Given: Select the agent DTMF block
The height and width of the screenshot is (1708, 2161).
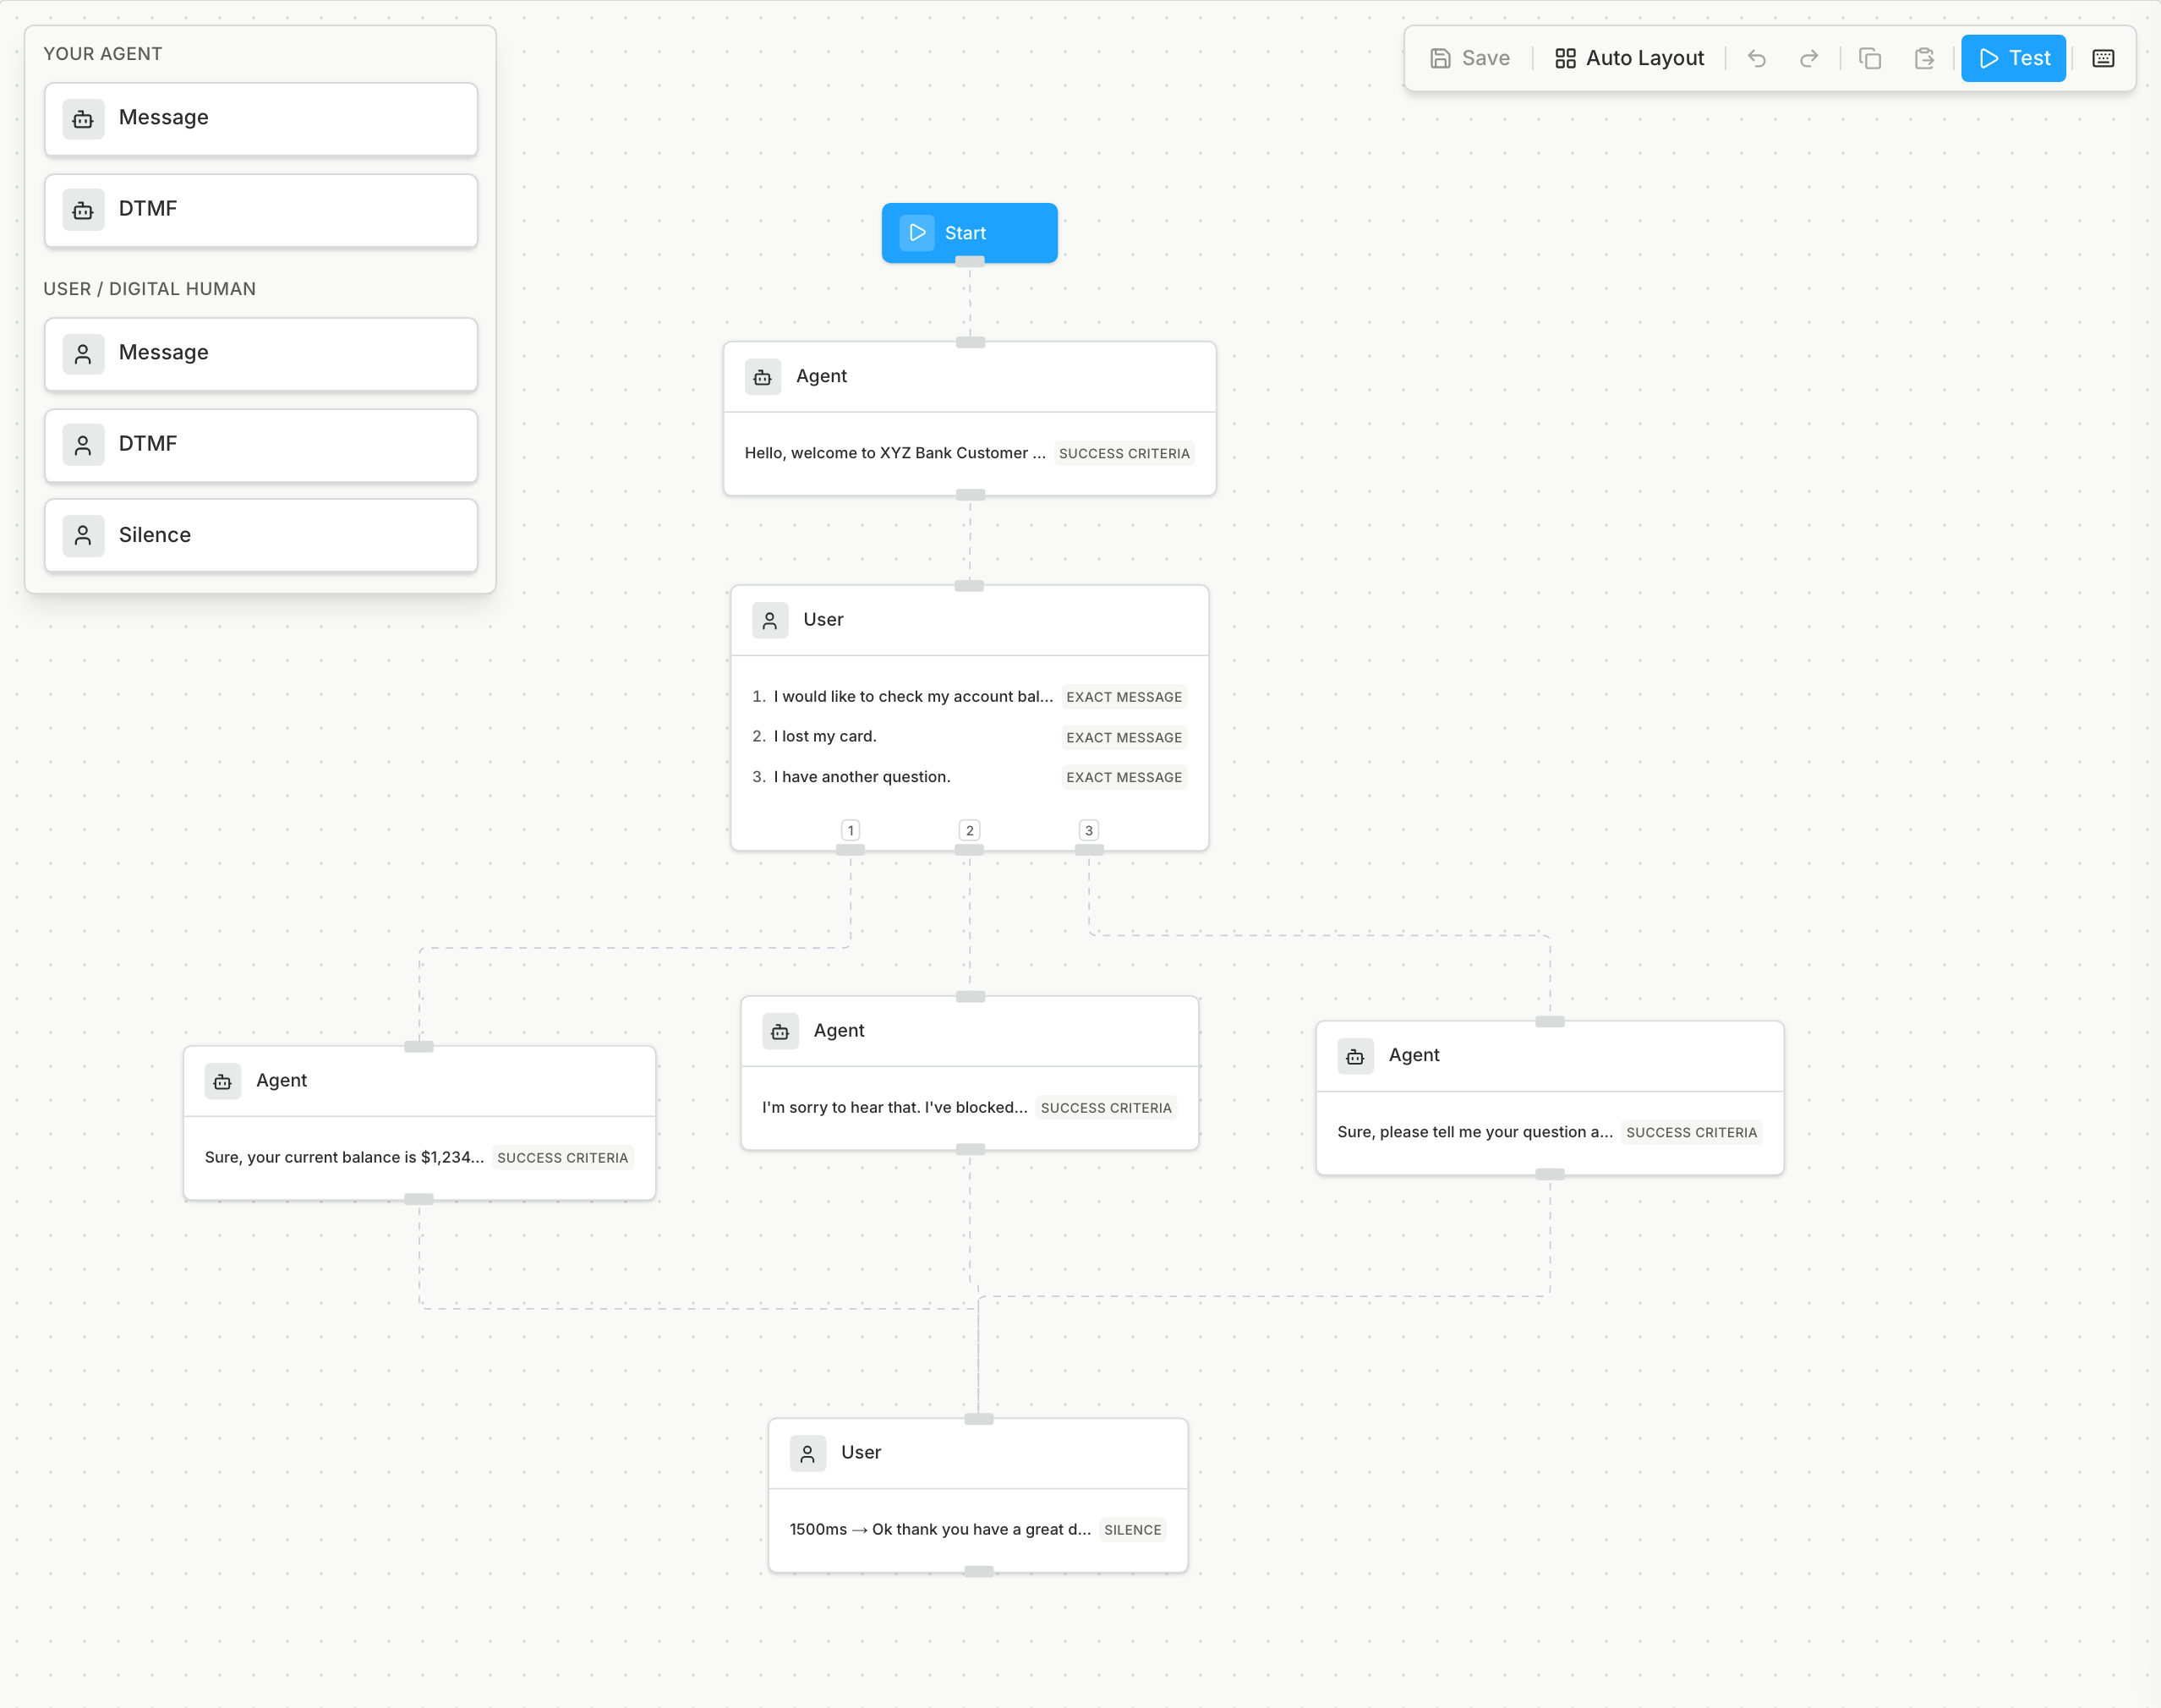Looking at the screenshot, I should (261, 210).
